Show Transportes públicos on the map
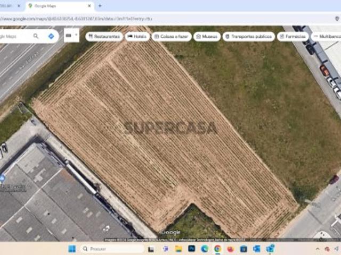341x255 pixels. tap(249, 37)
